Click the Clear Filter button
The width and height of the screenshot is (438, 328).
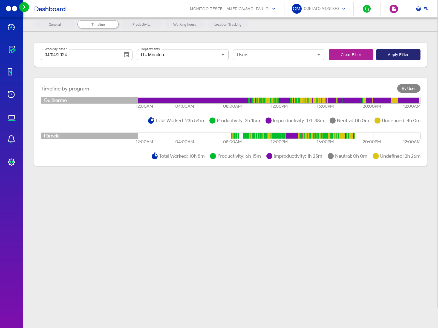tap(351, 55)
